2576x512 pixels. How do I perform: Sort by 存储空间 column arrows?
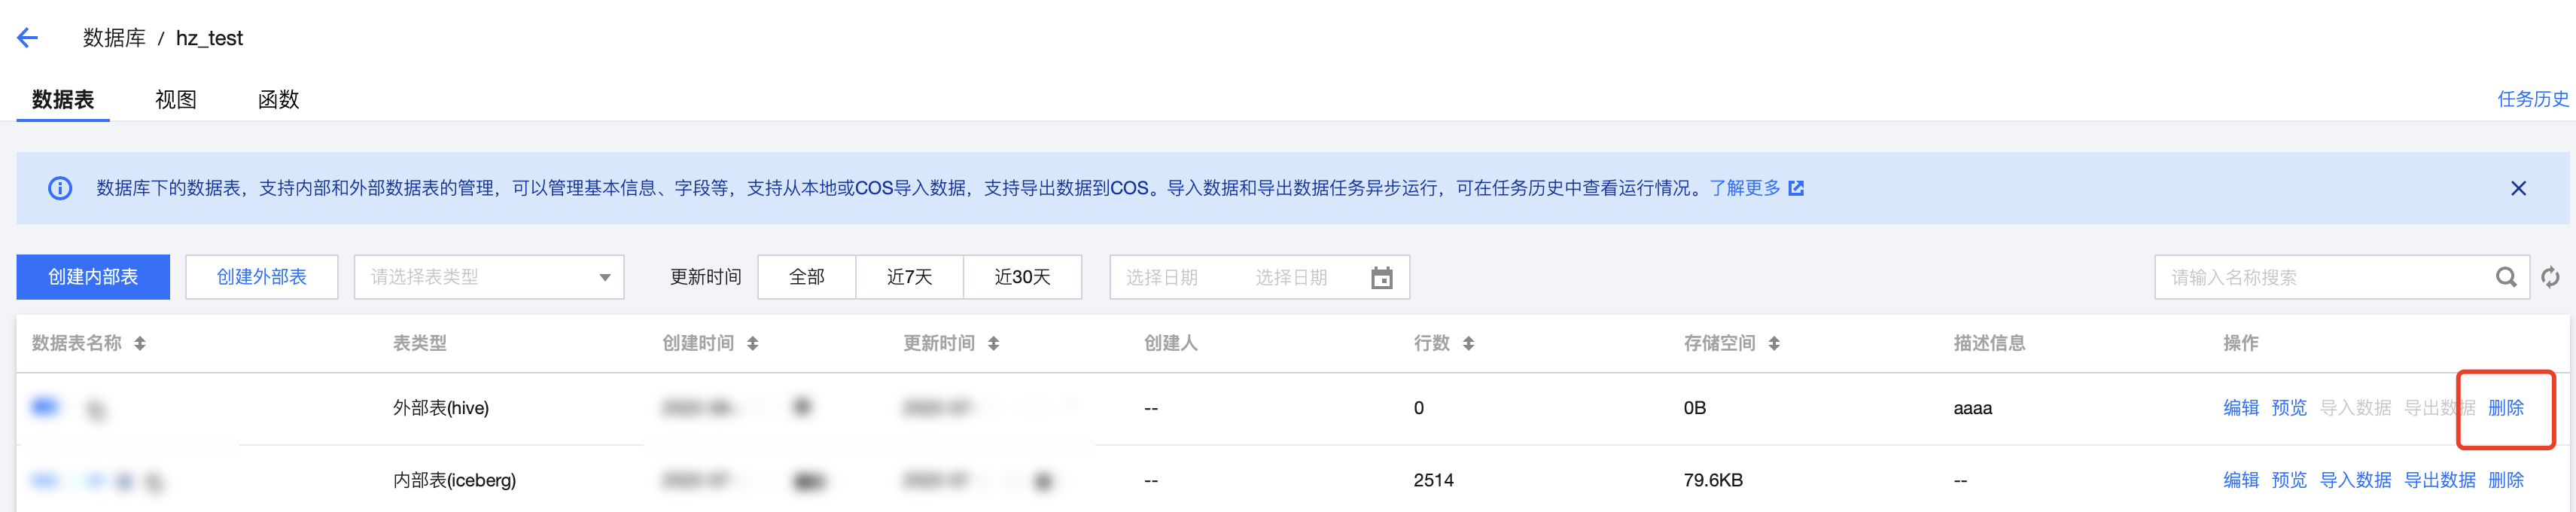[1774, 343]
